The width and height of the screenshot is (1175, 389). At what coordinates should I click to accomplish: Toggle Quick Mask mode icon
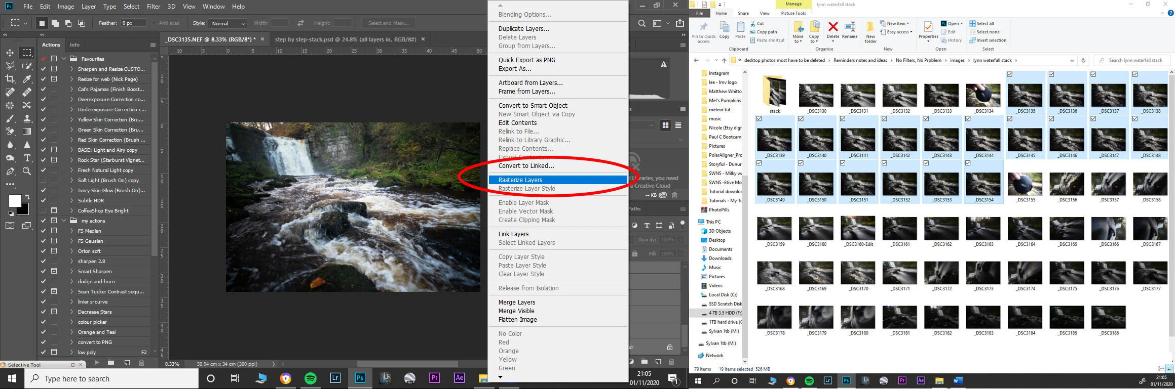10,226
